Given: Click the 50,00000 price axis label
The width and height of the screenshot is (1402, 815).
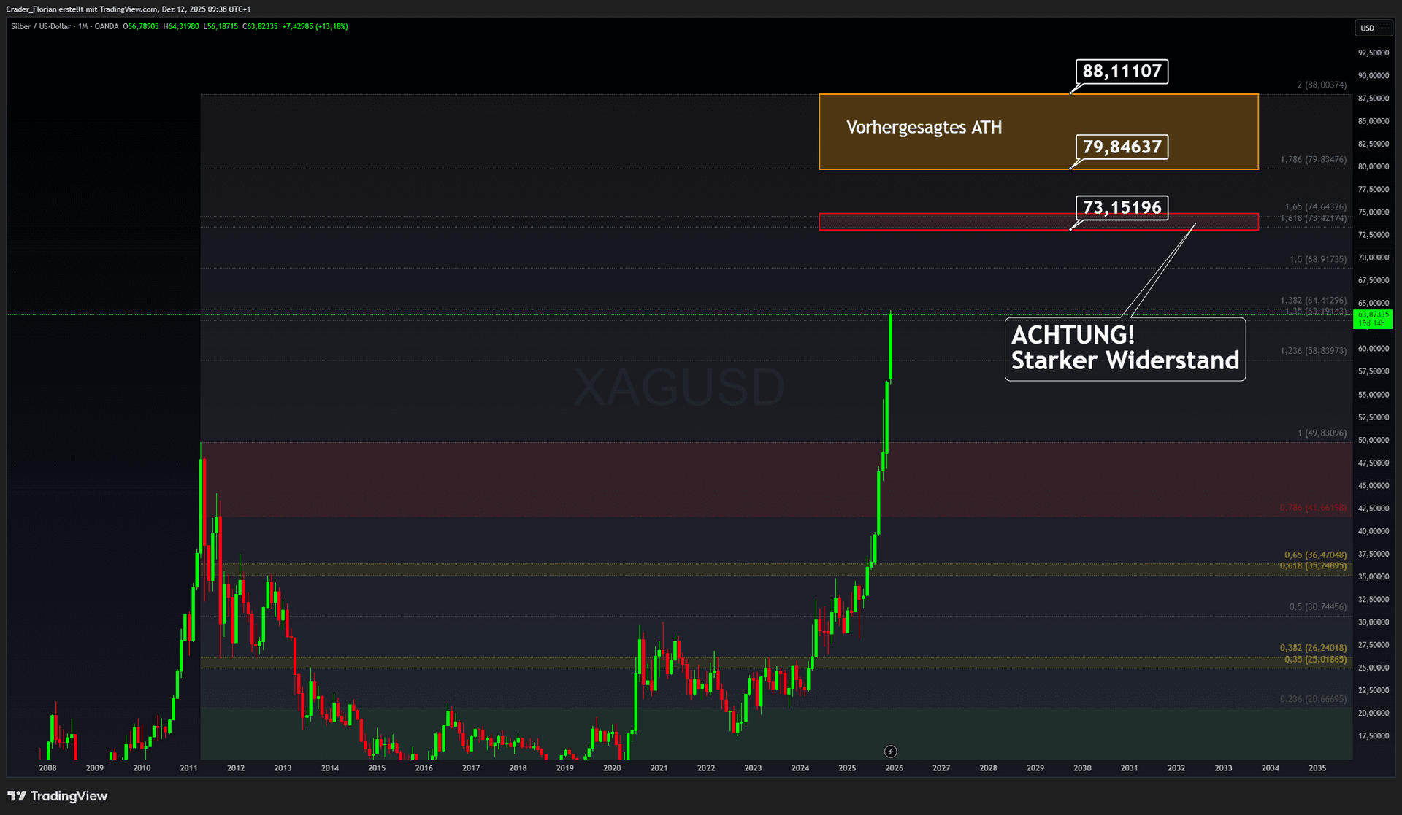Looking at the screenshot, I should [1373, 441].
